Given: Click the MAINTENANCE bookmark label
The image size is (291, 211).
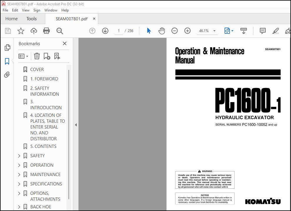Looking at the screenshot, I should (45, 175).
